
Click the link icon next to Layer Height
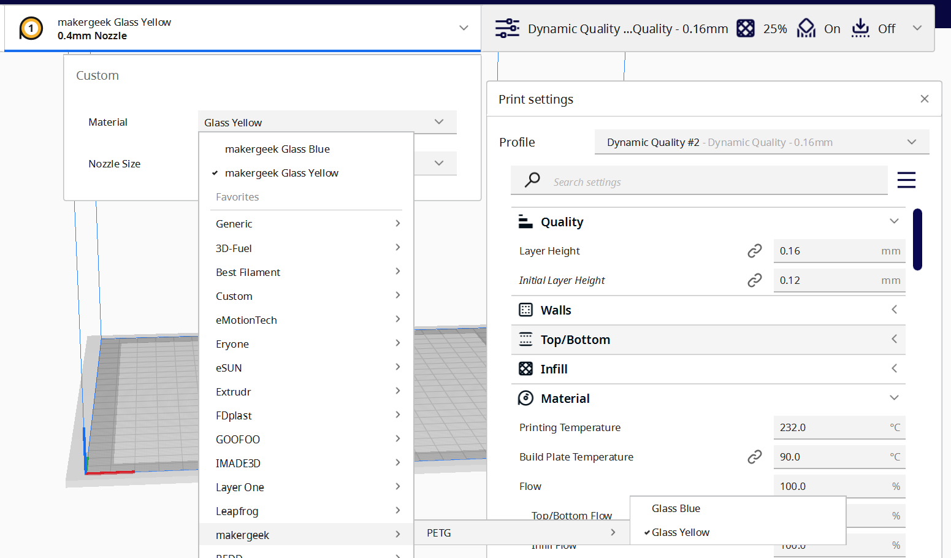[755, 250]
